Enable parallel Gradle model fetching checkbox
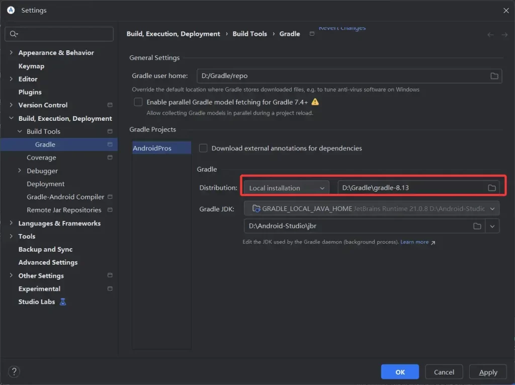The height and width of the screenshot is (385, 515). (138, 102)
